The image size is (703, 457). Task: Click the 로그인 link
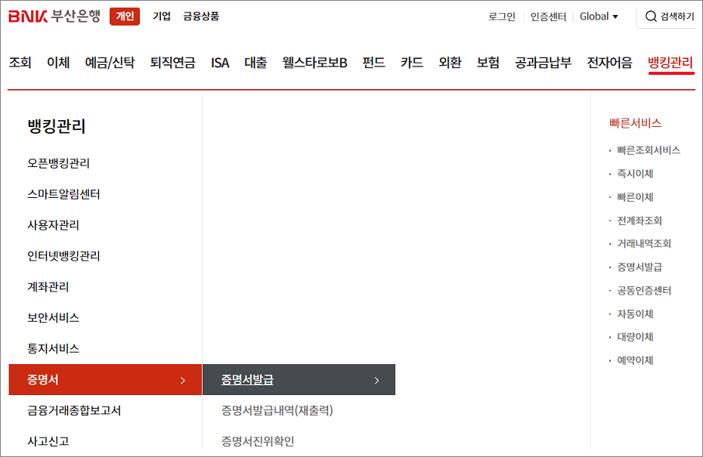(502, 17)
